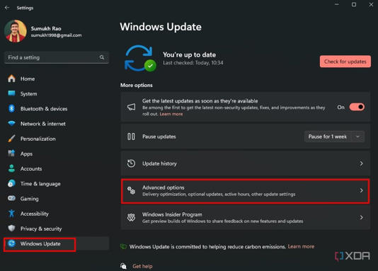378x271 pixels.
Task: Click the Find a setting search box
Action: tap(57, 57)
